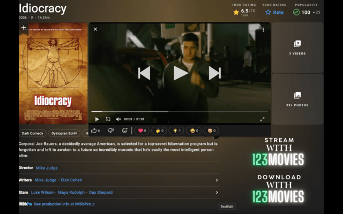This screenshot has height=214, width=343.
Task: Add Idiocracy to watchlist with plus icon
Action: tap(24, 28)
